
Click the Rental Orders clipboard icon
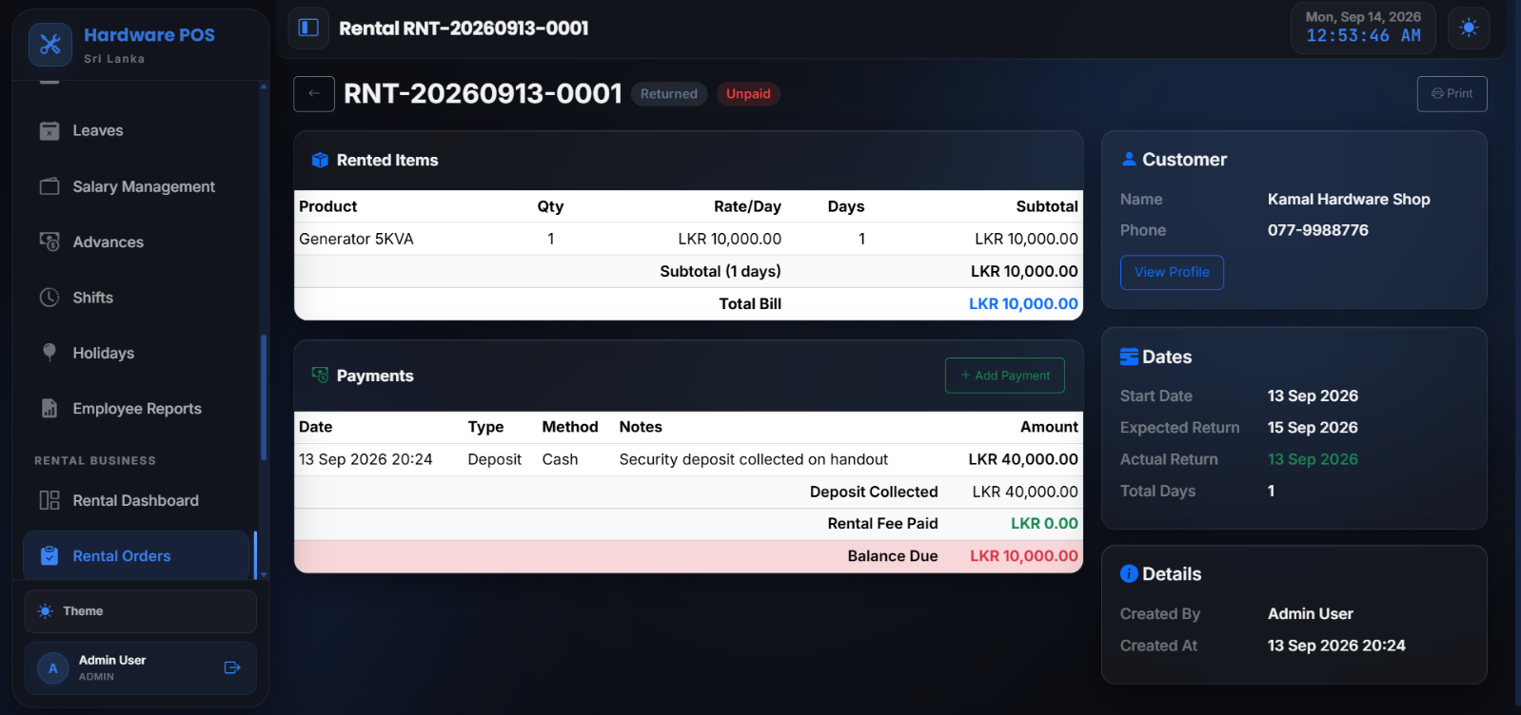click(49, 556)
